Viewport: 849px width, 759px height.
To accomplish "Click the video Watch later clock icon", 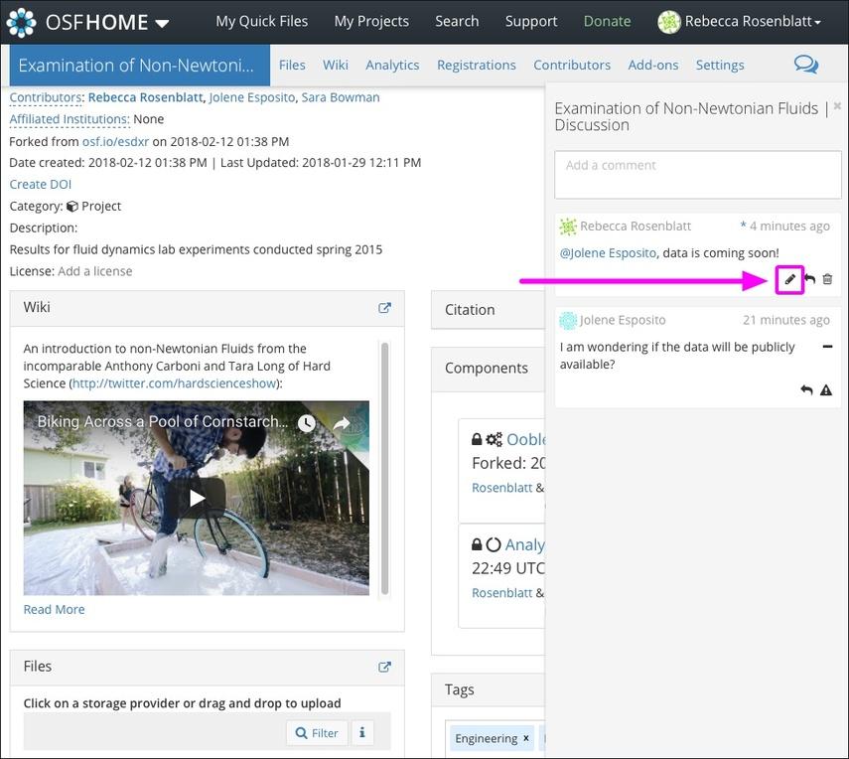I will [x=307, y=423].
